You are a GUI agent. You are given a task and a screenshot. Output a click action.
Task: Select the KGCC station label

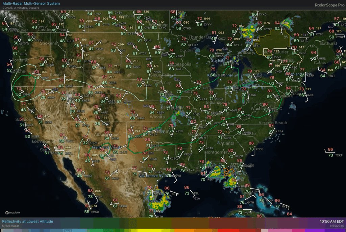118,72
